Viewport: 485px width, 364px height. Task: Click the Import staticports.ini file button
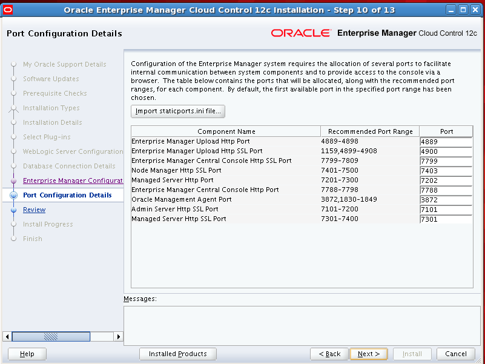(x=178, y=111)
